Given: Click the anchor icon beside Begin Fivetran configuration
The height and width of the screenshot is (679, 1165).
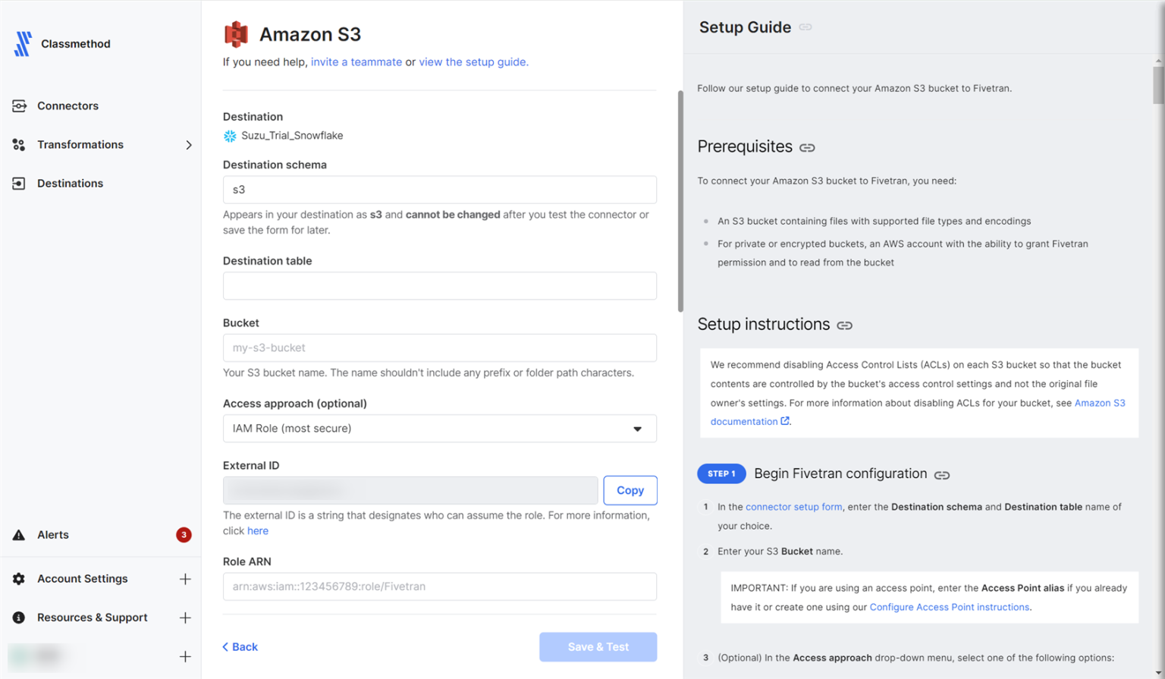Looking at the screenshot, I should coord(942,474).
